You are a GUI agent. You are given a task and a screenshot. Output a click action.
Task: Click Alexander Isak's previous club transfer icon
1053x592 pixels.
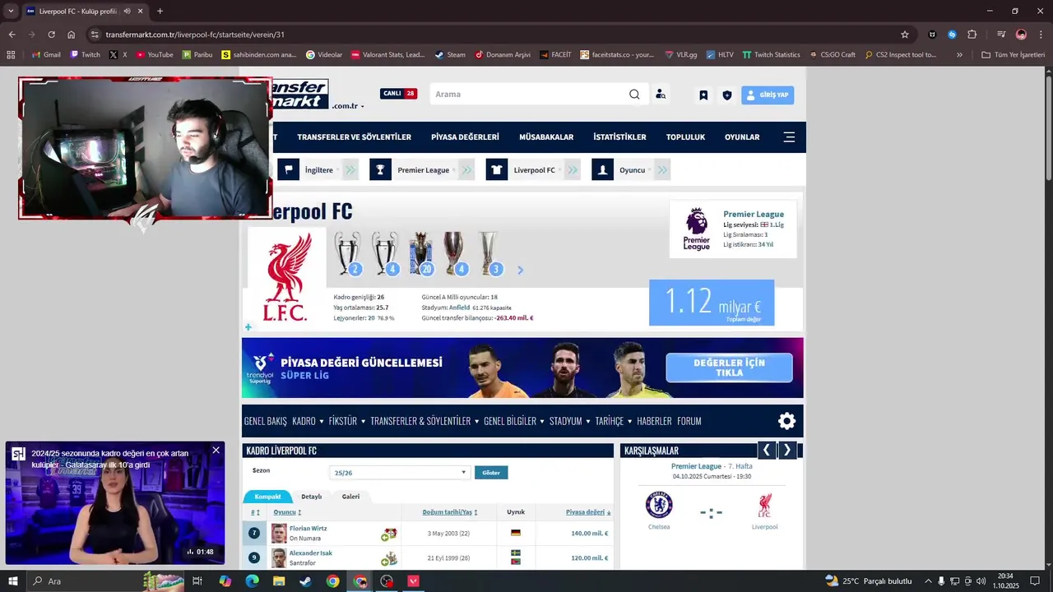pyautogui.click(x=392, y=557)
